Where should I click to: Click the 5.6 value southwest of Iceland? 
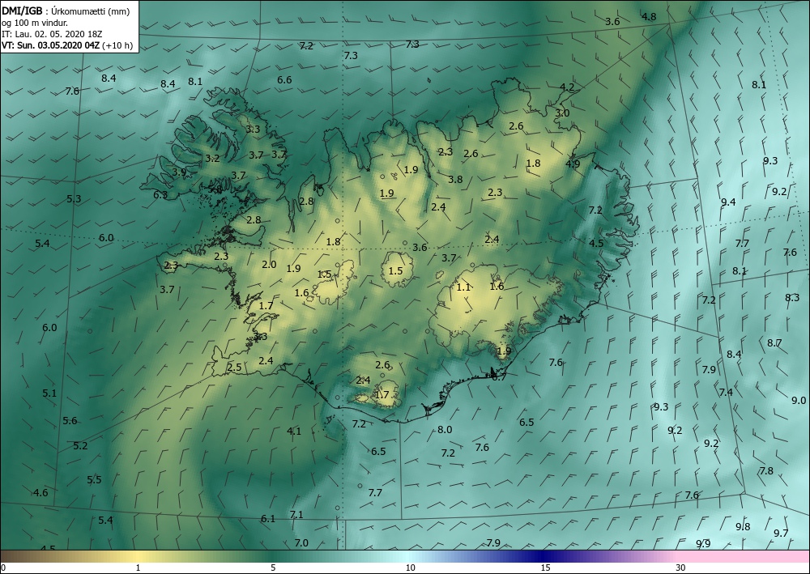pos(70,421)
